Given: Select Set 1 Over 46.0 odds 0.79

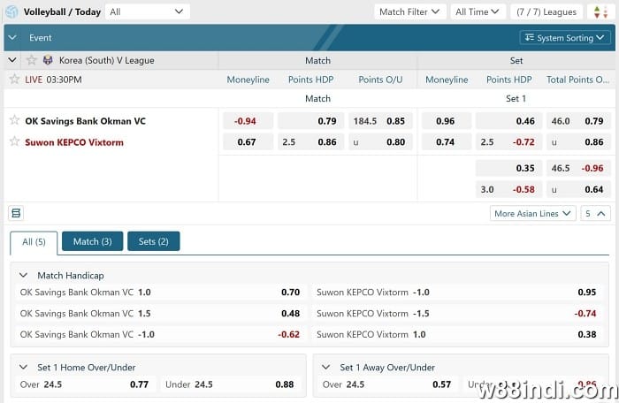Looking at the screenshot, I should point(578,121).
